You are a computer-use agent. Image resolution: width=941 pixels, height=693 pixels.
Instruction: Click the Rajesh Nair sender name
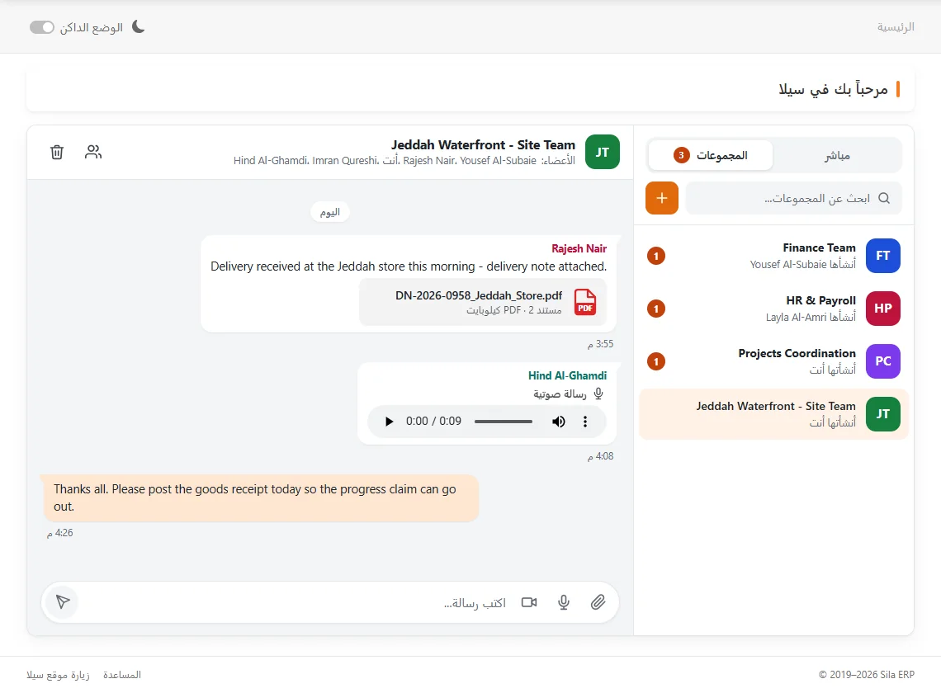[579, 248]
